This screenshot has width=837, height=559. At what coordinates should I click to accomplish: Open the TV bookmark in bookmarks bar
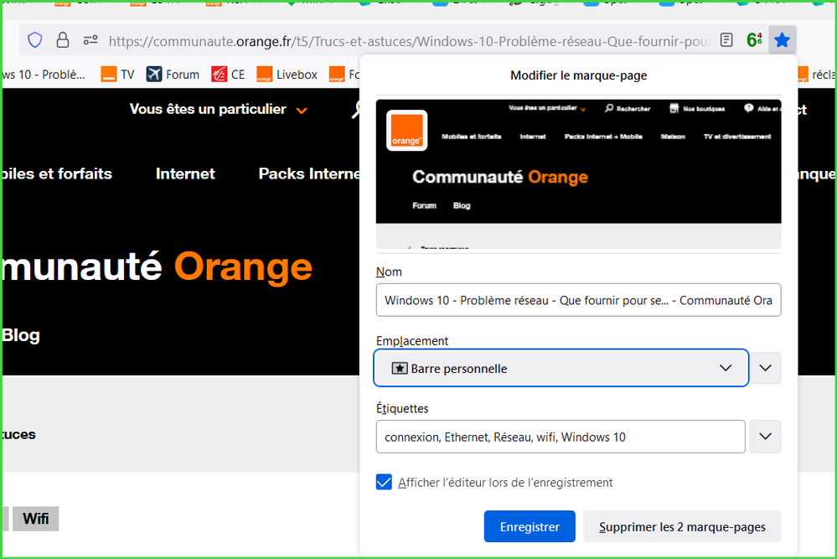tap(118, 75)
